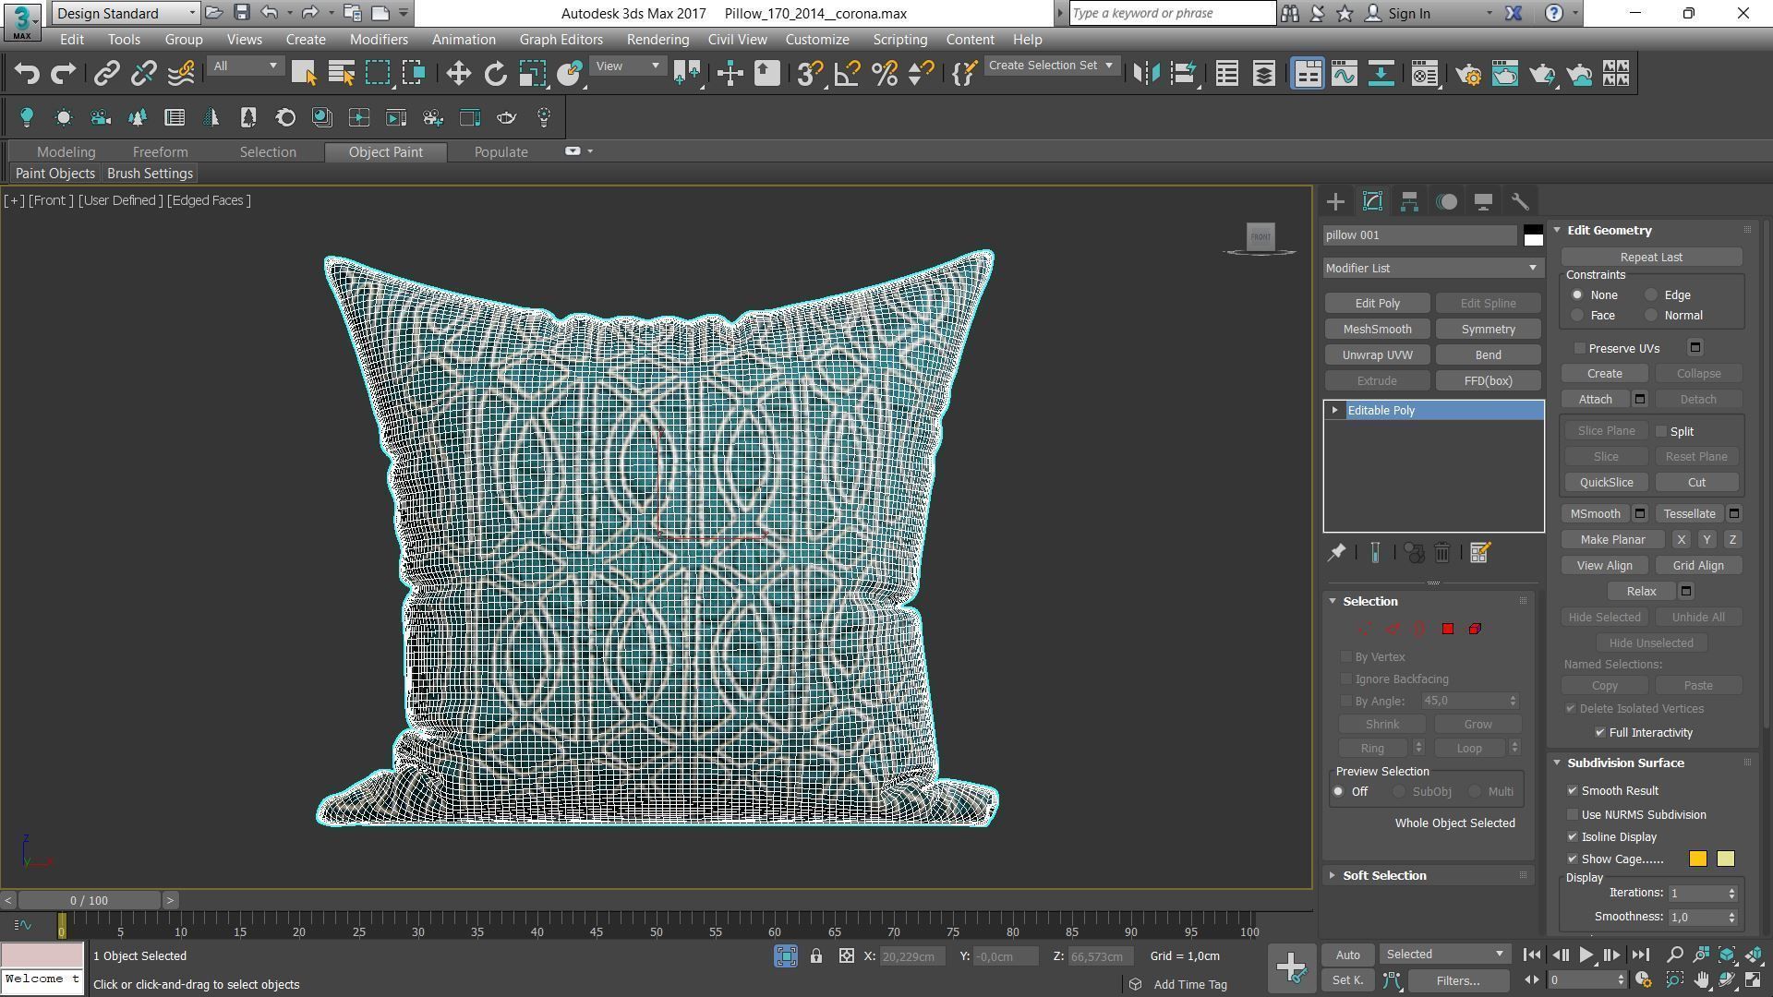Open the Modifiers menu
This screenshot has height=997, width=1773.
coord(379,40)
